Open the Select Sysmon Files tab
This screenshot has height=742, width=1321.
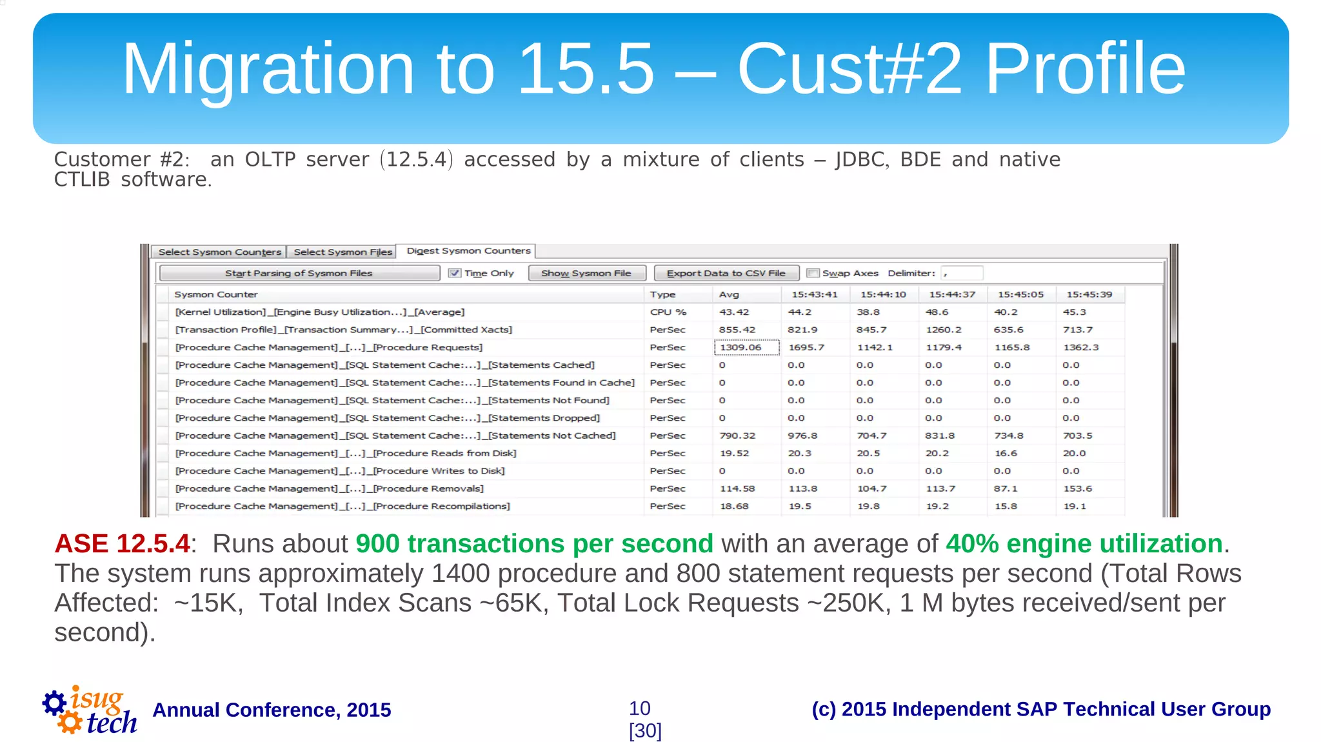coord(343,252)
